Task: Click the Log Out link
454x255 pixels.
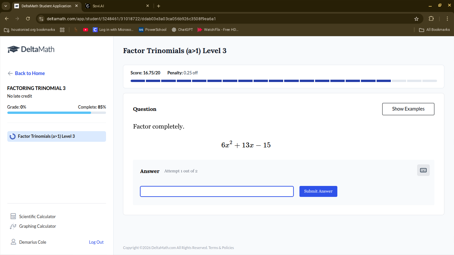Action: 96,242
